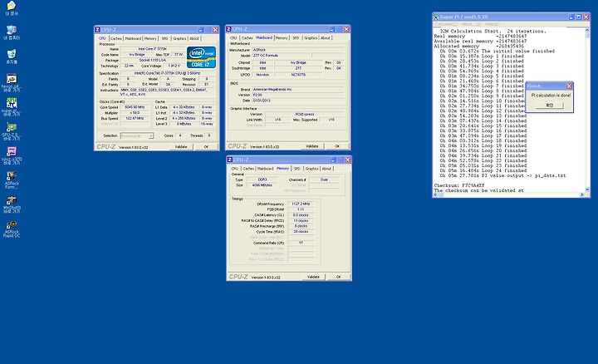Open Caches tab in the Mainboard-tab CPU-Z window
598x364 pixels.
coord(248,37)
